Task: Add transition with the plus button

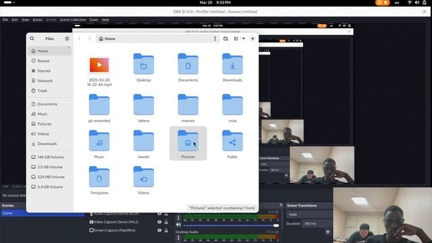Action: click(x=328, y=232)
